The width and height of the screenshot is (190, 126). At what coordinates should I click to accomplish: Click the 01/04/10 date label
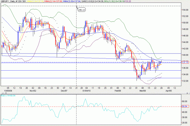click(x=87, y=91)
